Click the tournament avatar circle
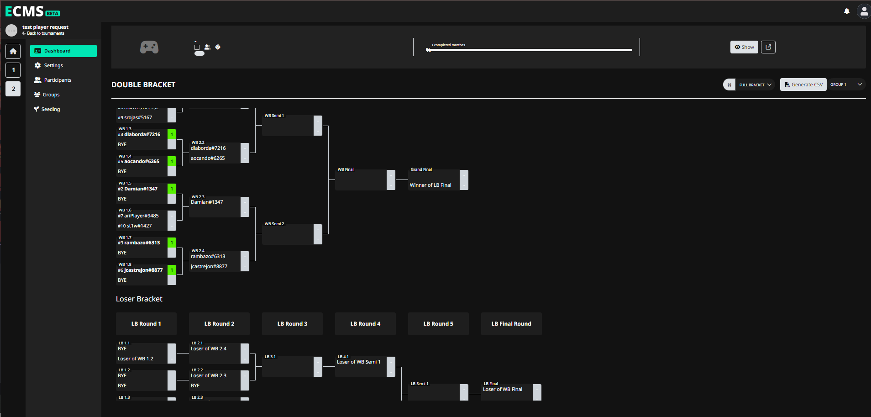This screenshot has height=417, width=871. click(11, 30)
